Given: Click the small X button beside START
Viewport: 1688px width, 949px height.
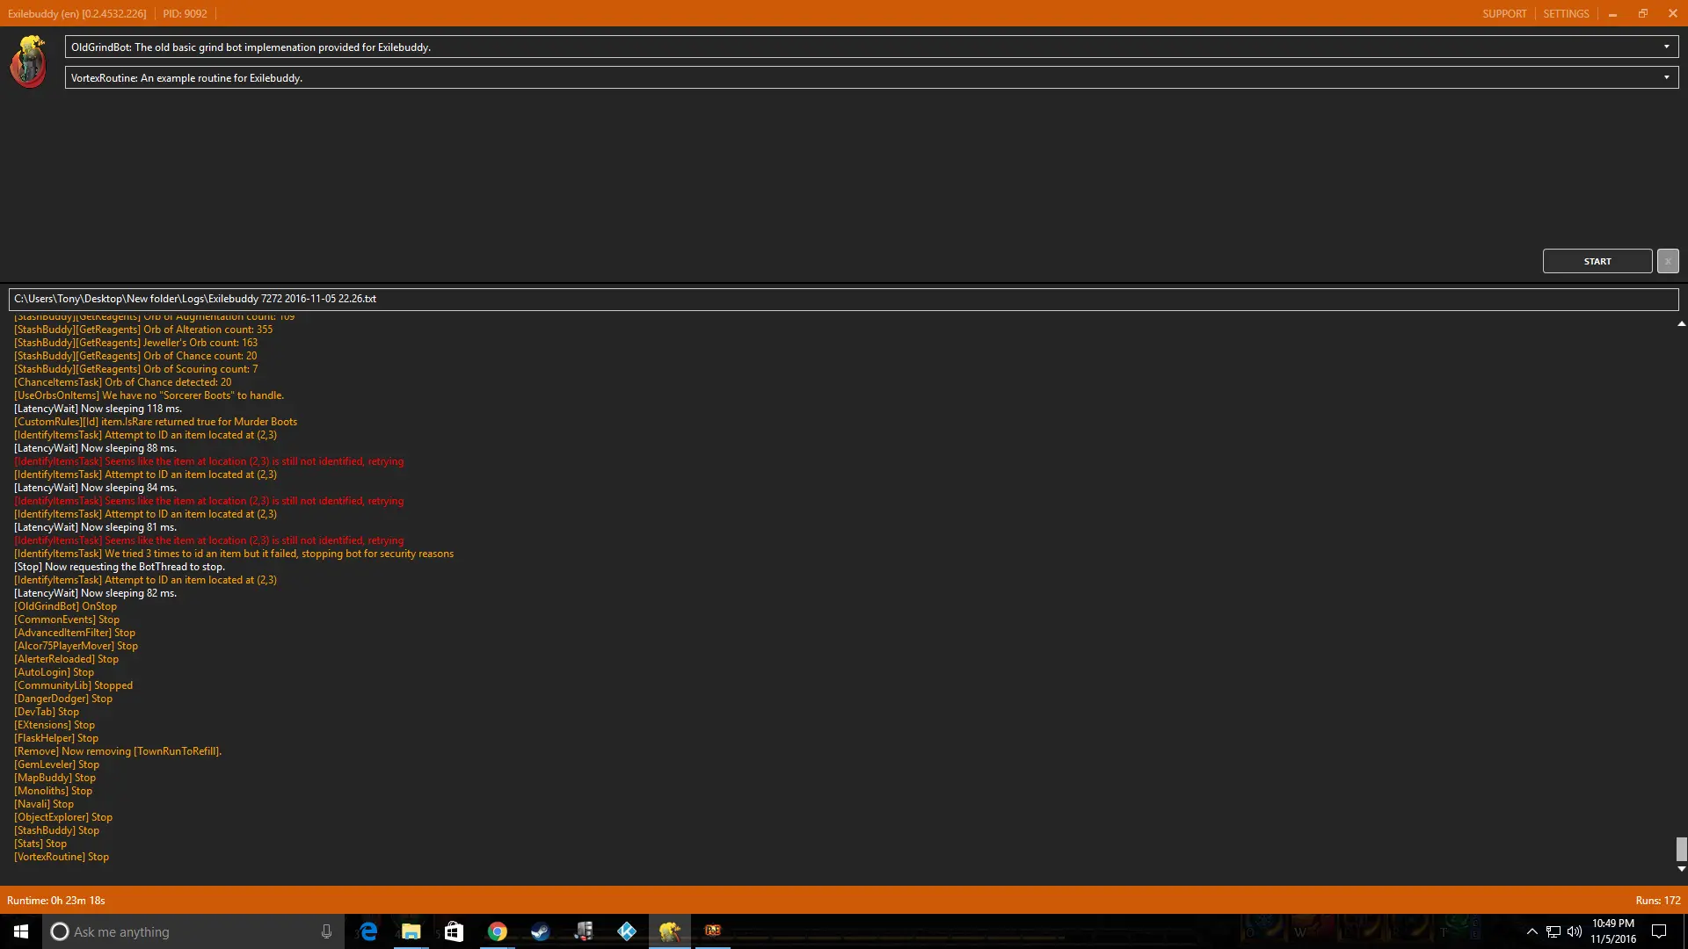Looking at the screenshot, I should pyautogui.click(x=1668, y=261).
